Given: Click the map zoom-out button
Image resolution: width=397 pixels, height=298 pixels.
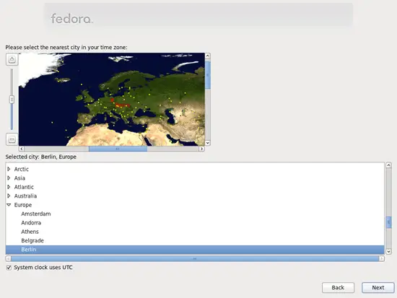Looking at the screenshot, I should click(x=12, y=139).
